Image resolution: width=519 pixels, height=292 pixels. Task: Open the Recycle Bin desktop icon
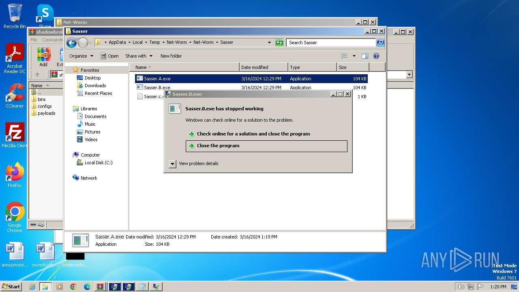click(x=15, y=16)
